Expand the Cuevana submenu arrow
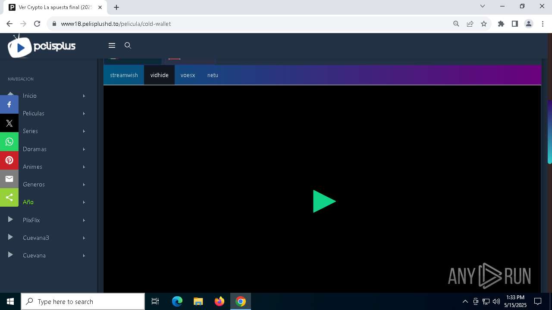 coord(84,255)
